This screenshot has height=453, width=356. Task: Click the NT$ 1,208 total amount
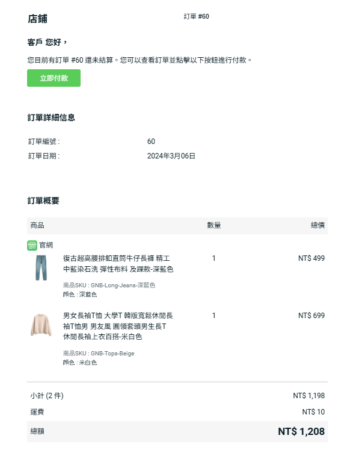point(301,432)
